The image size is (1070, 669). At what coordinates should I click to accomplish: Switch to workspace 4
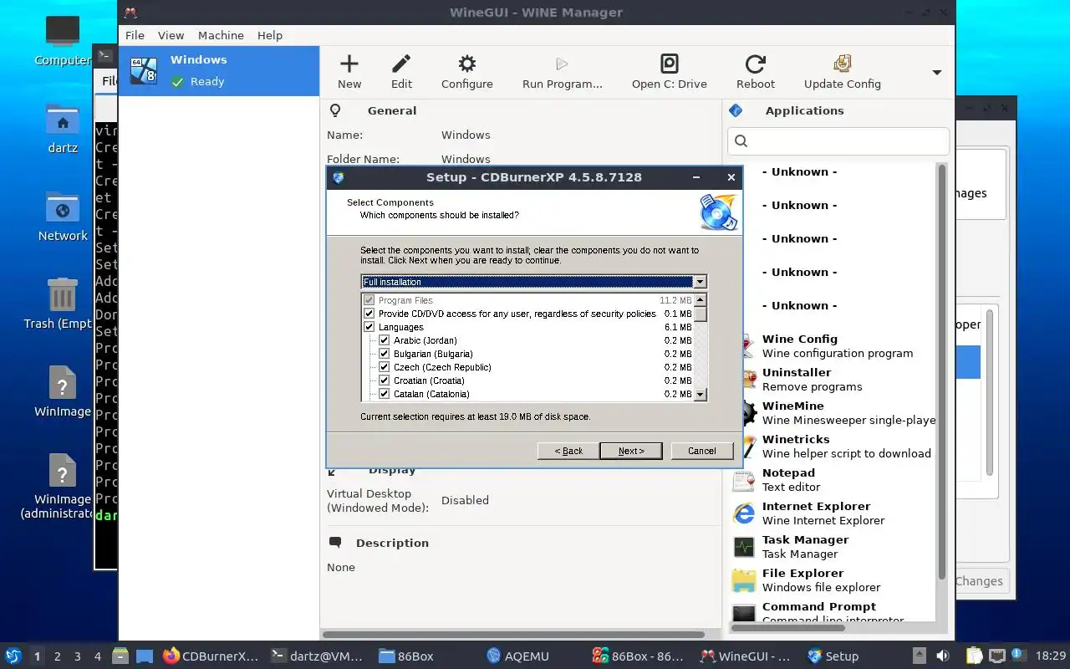click(98, 656)
